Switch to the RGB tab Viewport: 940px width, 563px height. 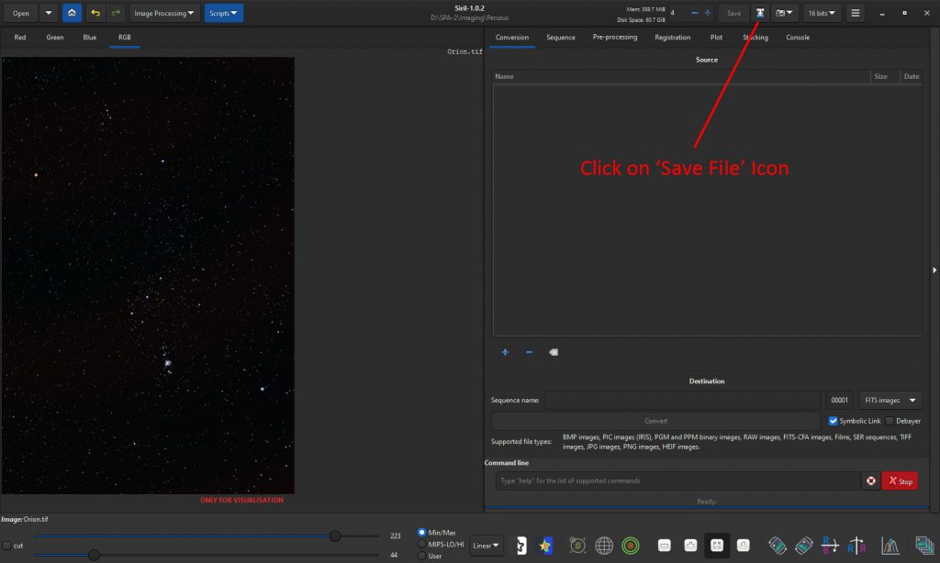click(124, 37)
